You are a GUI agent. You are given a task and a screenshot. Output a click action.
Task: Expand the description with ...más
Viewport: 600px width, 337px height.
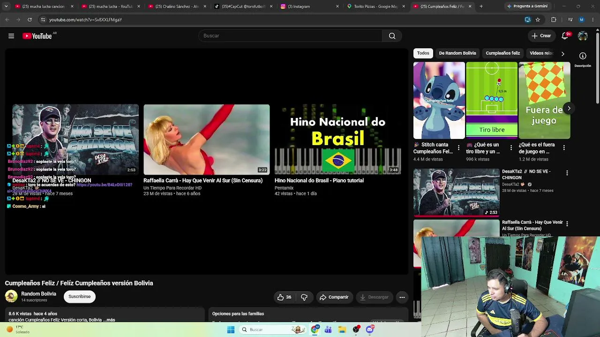coord(109,320)
